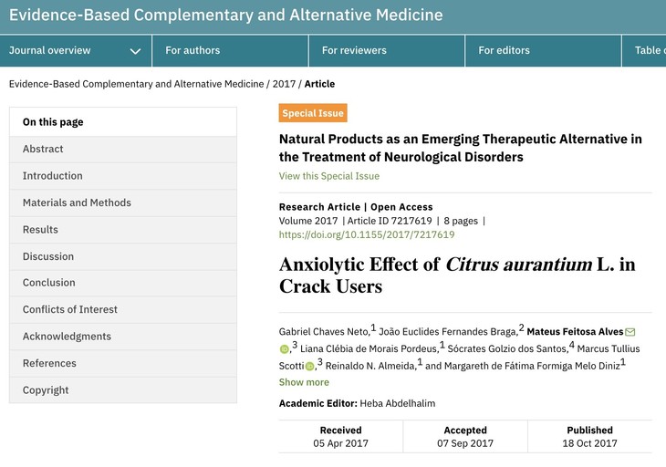Image resolution: width=666 pixels, height=467 pixels.
Task: Jump to the References section
Action: coord(49,363)
